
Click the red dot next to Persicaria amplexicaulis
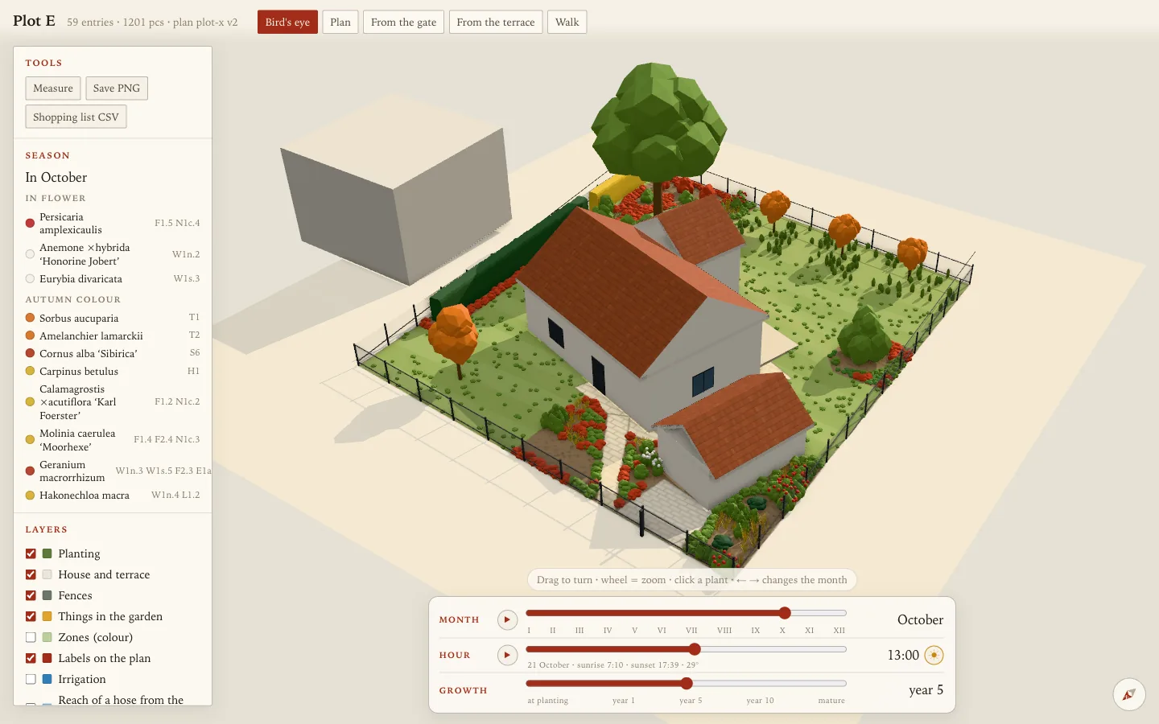[x=30, y=223]
